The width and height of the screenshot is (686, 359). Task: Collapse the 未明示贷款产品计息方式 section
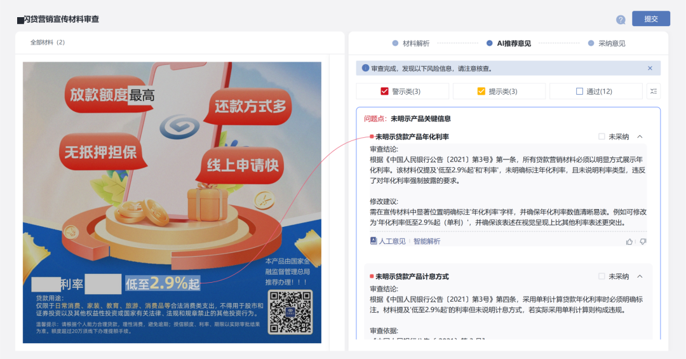click(x=640, y=276)
